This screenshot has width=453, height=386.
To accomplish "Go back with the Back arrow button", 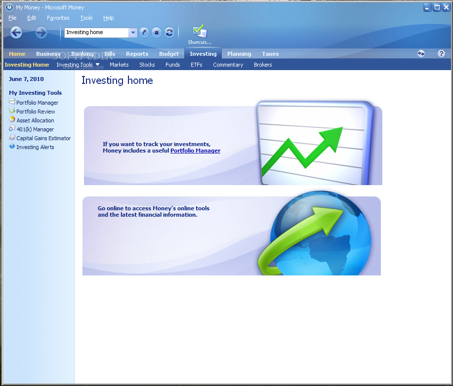I will [x=16, y=33].
